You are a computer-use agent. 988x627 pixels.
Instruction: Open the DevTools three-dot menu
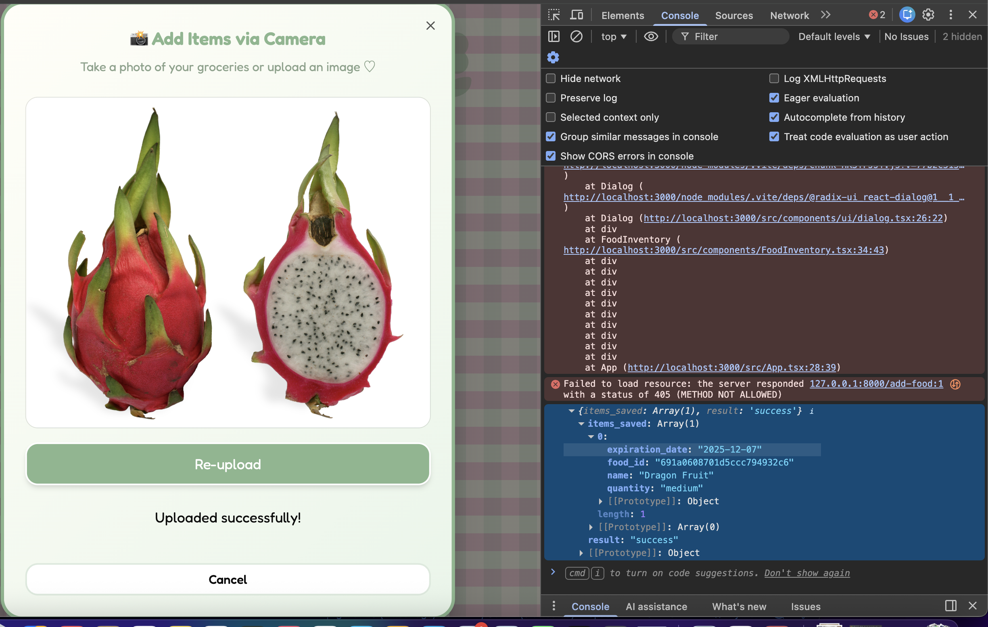click(950, 15)
